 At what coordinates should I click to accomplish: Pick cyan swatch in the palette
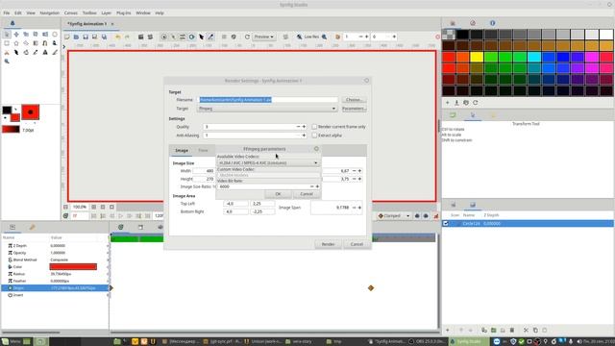pyautogui.click(x=534, y=58)
